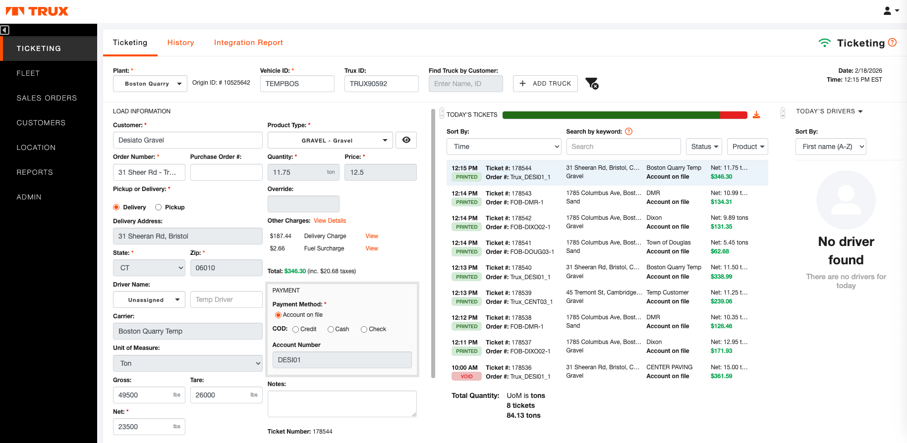Screen dimensions: 907x443
Task: Open the Product filter dropdown
Action: [748, 147]
